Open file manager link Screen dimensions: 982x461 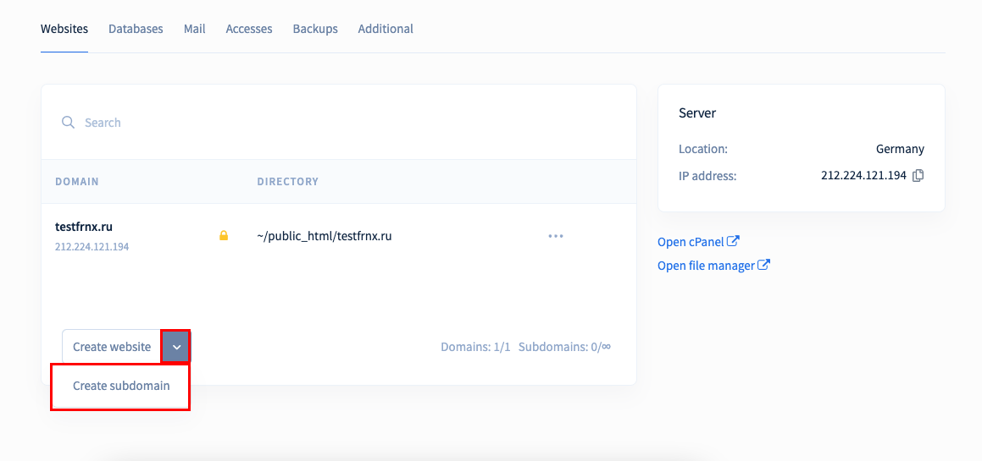click(706, 266)
